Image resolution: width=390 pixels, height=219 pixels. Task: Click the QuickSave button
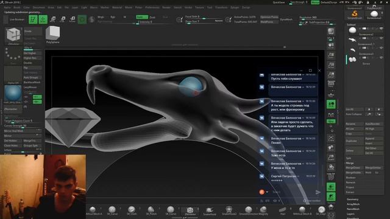(278, 2)
